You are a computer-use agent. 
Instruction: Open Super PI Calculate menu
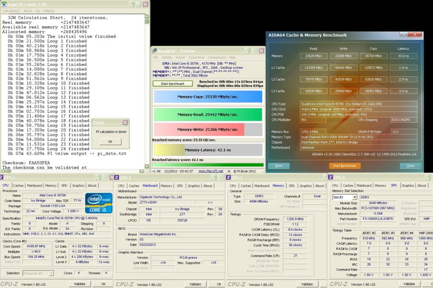(x=11, y=11)
